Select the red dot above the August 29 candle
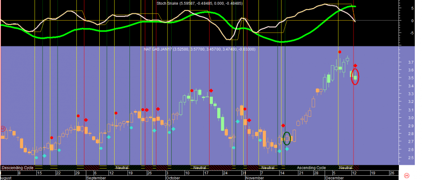This screenshot has width=422, height=180. point(78,116)
